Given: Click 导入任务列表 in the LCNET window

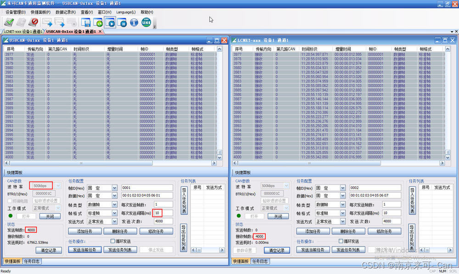Looking at the screenshot, I should (x=412, y=201).
